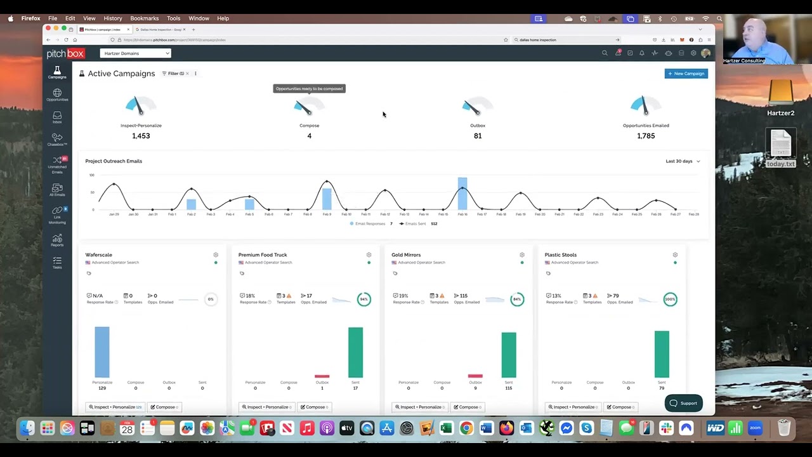Open Campaigns in the Pitchbox sidebar
The height and width of the screenshot is (457, 812).
pos(57,72)
